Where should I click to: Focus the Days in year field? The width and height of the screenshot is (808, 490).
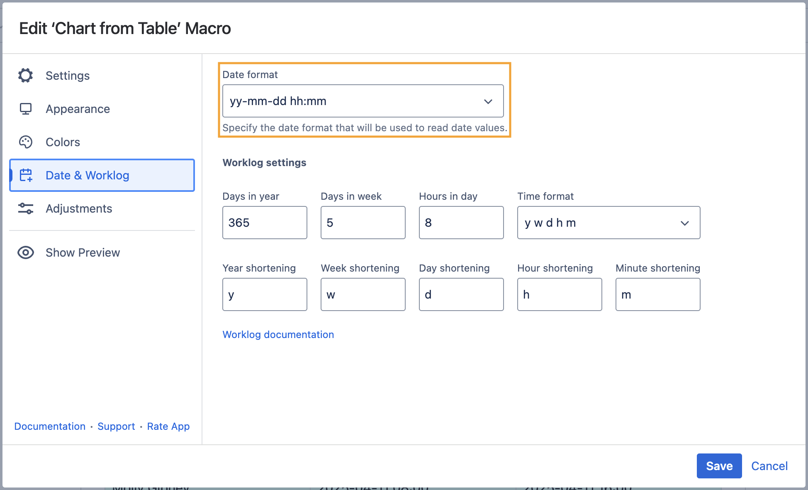(x=265, y=223)
